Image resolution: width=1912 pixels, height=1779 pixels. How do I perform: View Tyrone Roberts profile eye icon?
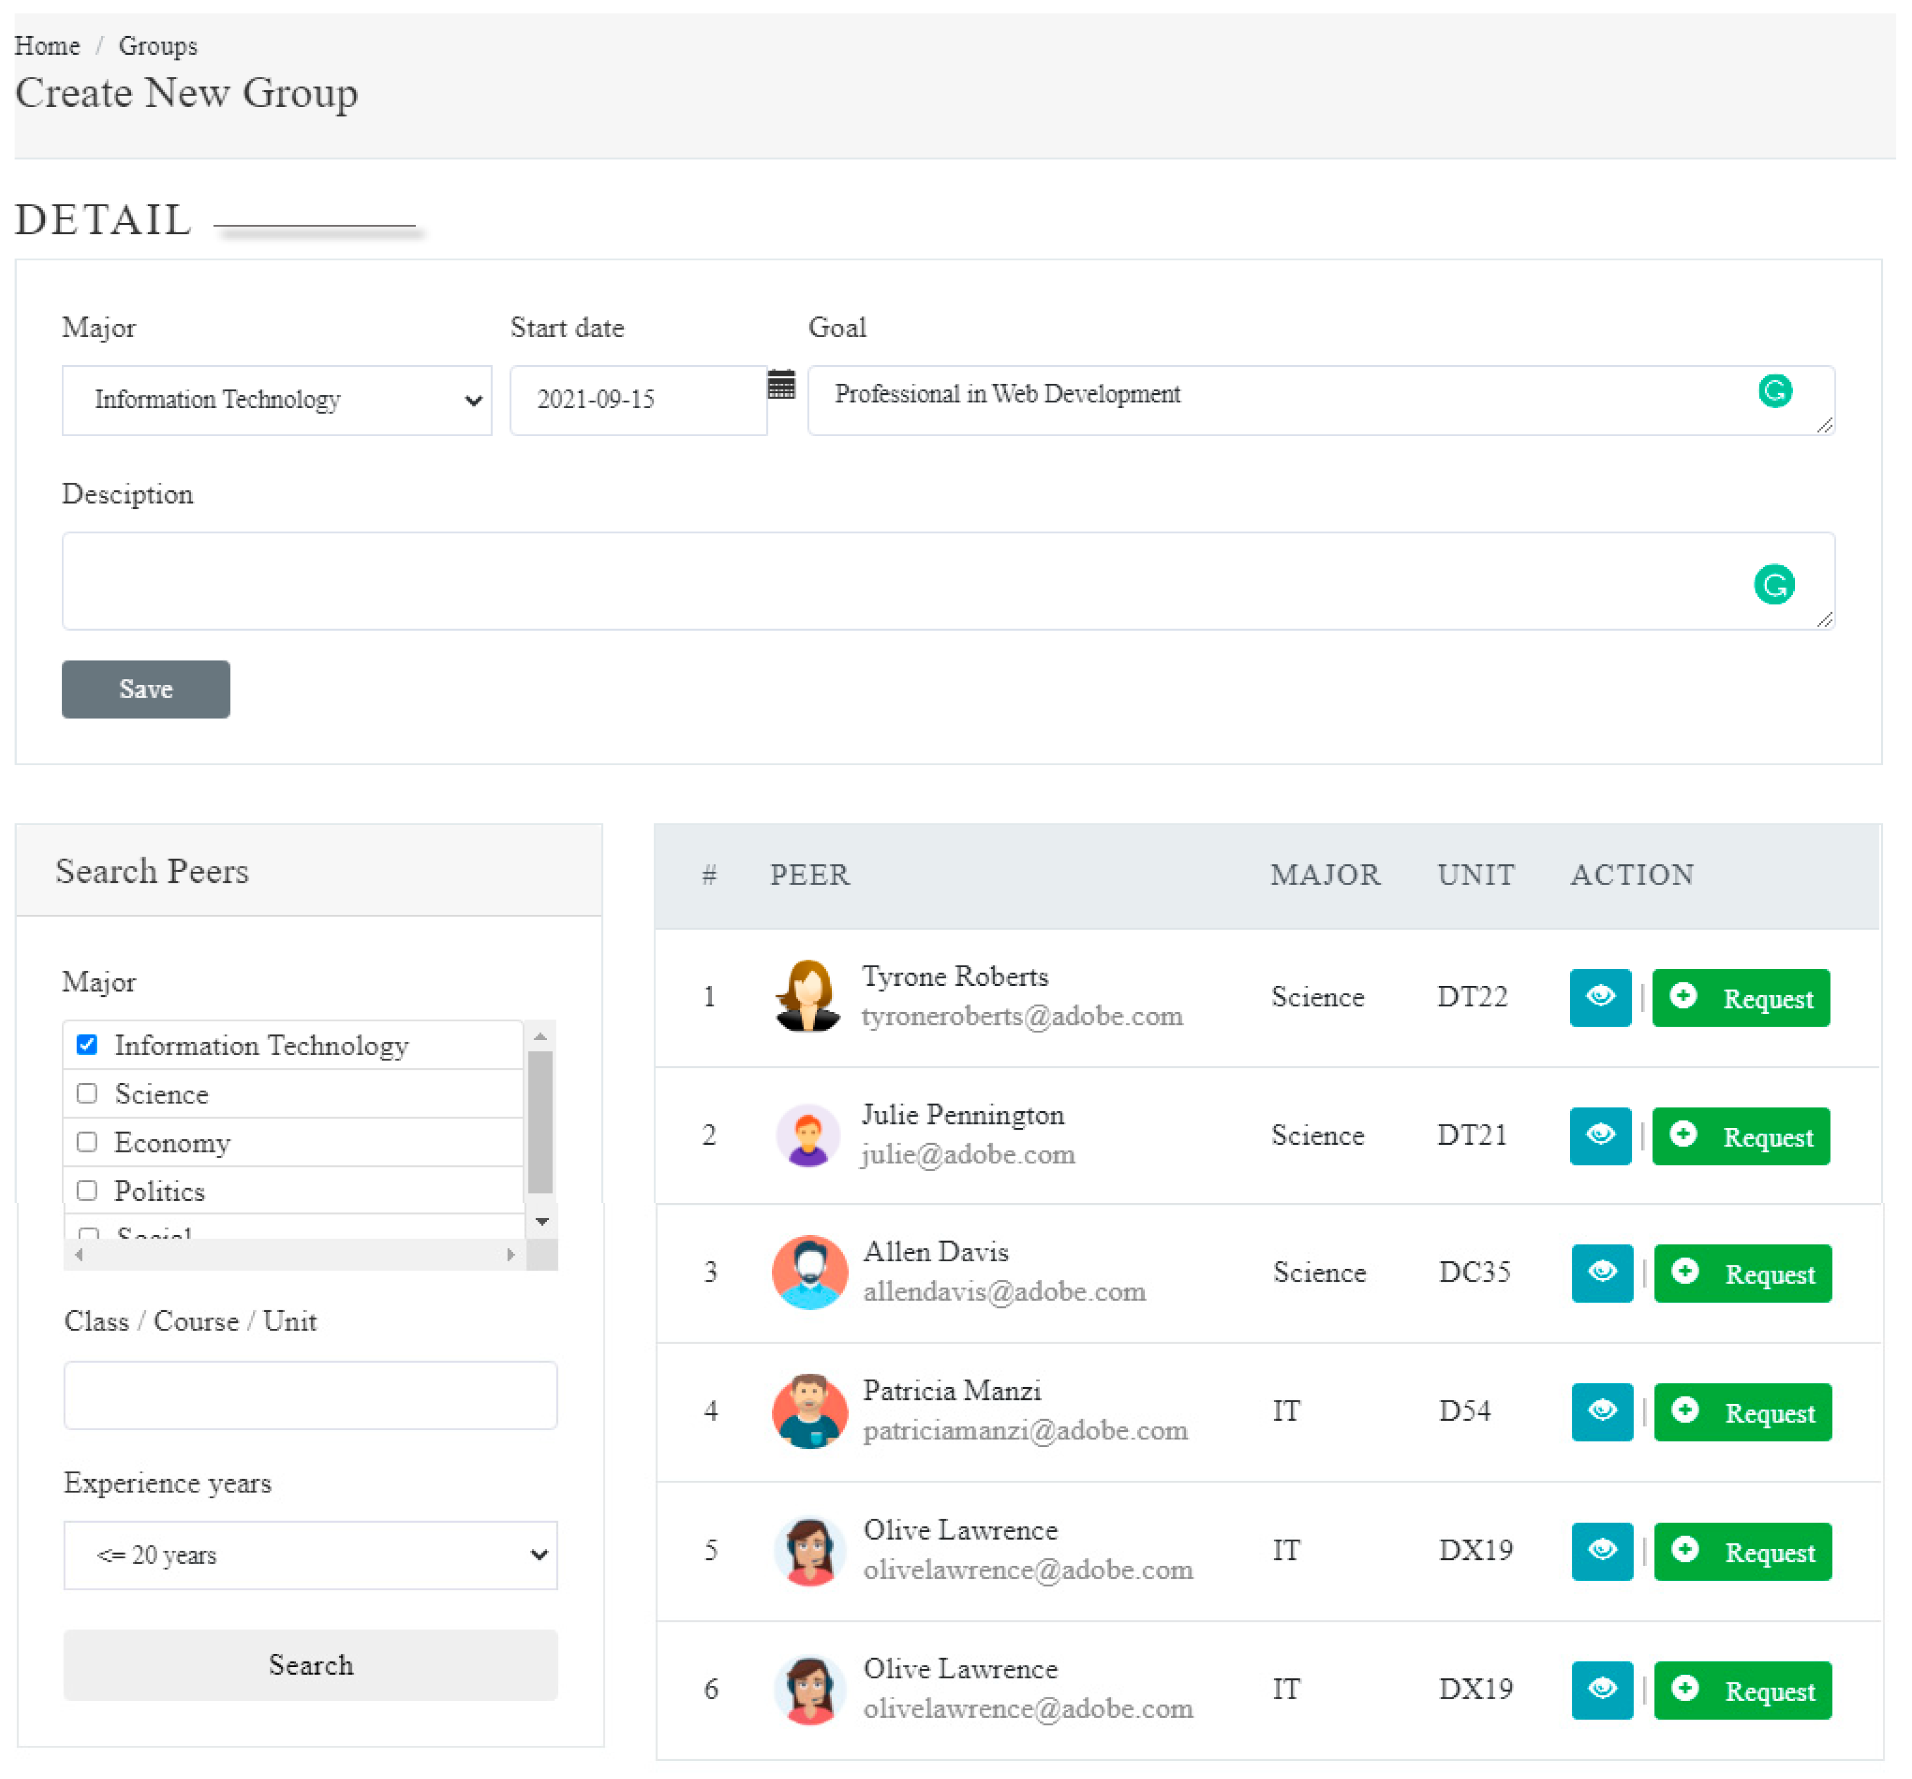point(1599,997)
